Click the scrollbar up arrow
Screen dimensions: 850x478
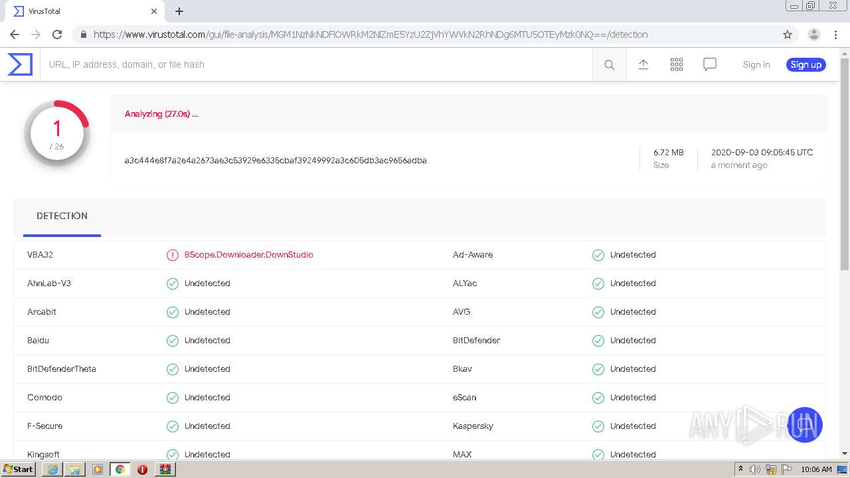pyautogui.click(x=845, y=52)
